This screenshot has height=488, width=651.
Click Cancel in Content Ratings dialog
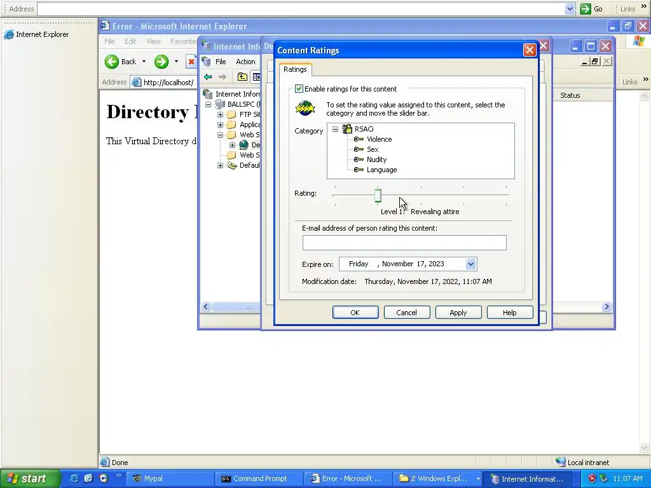(407, 313)
